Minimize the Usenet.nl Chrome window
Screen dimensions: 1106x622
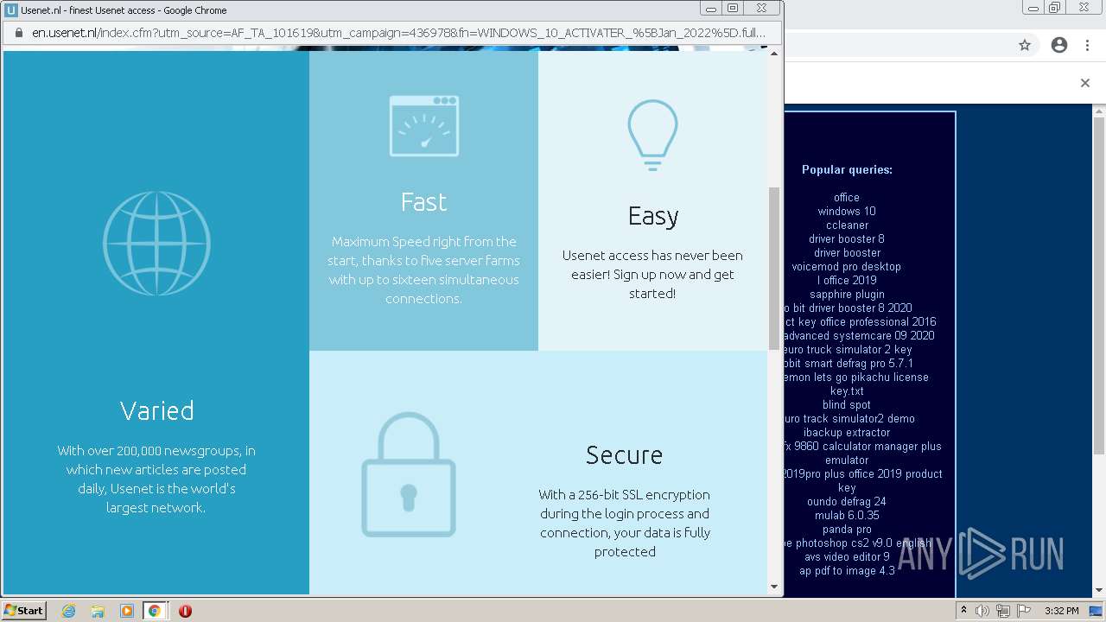click(711, 9)
